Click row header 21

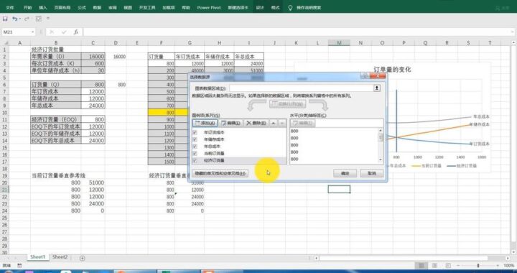4,190
